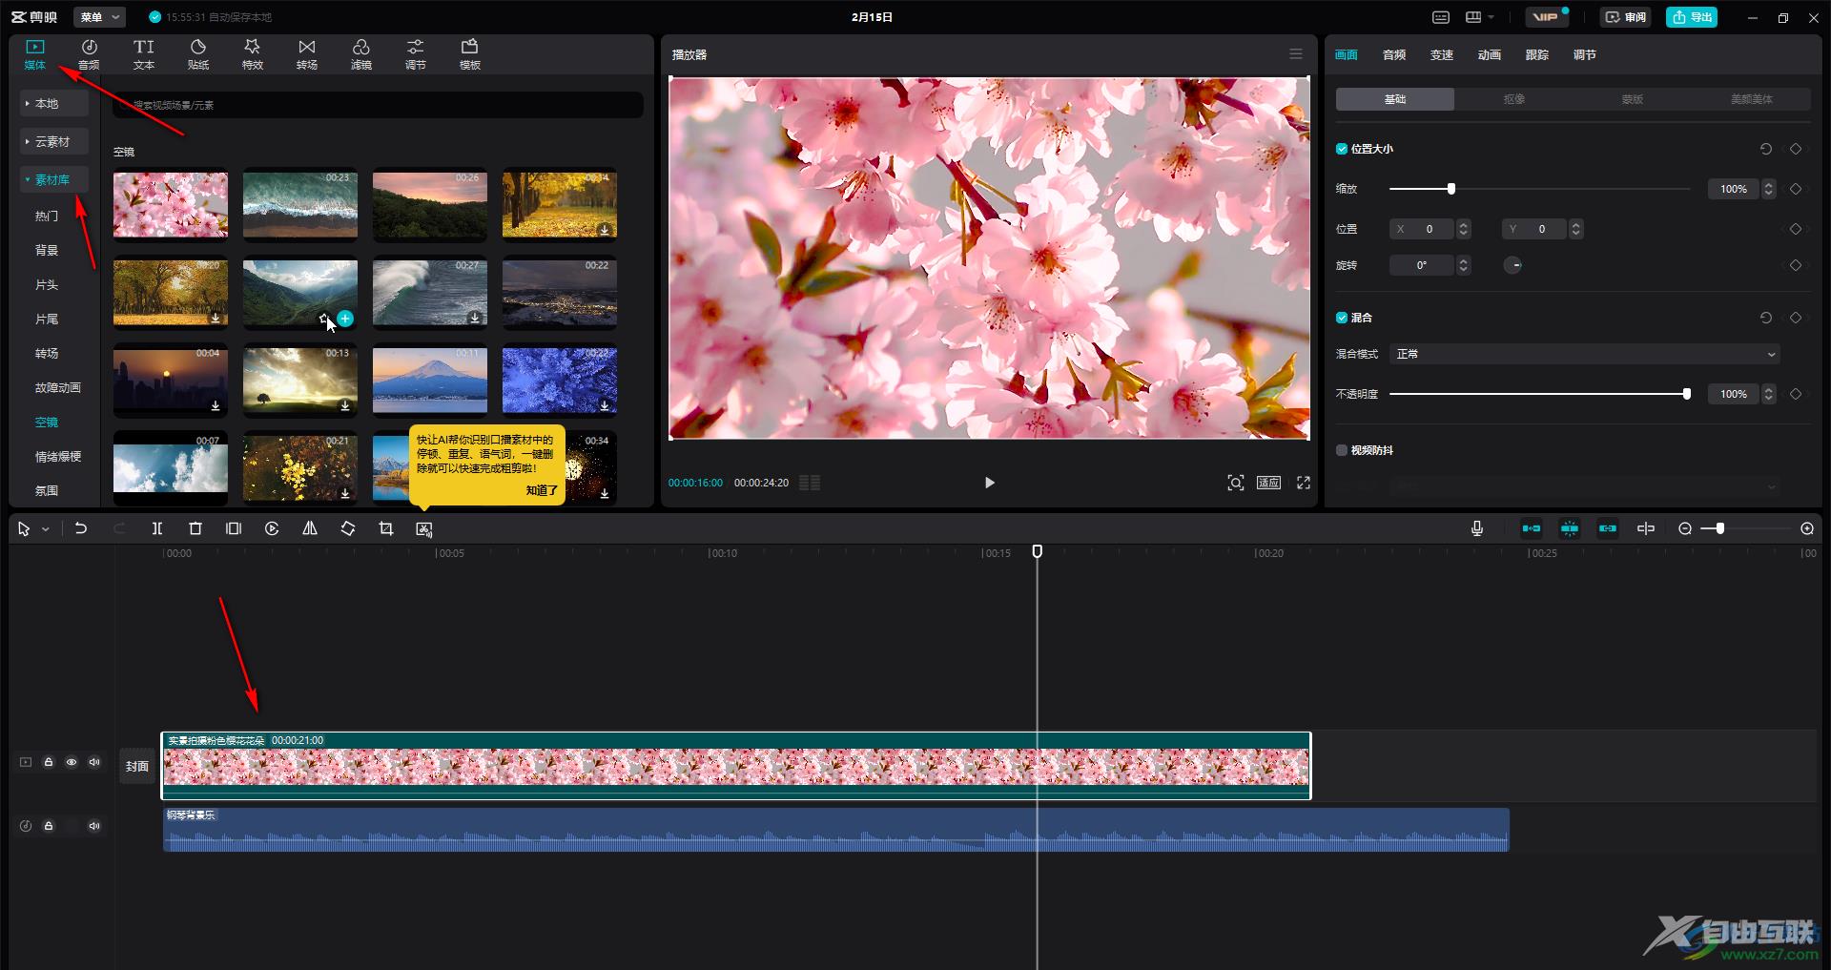
Task: Click the player fullscreen icon
Action: [1304, 483]
